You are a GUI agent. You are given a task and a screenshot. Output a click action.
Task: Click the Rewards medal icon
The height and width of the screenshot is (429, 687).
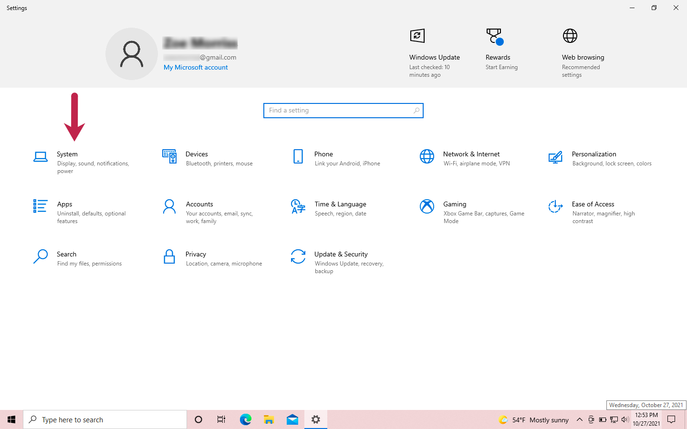495,37
